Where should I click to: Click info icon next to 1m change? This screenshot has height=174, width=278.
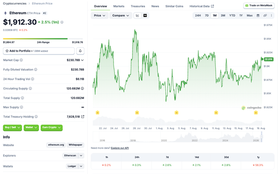tap(62, 22)
